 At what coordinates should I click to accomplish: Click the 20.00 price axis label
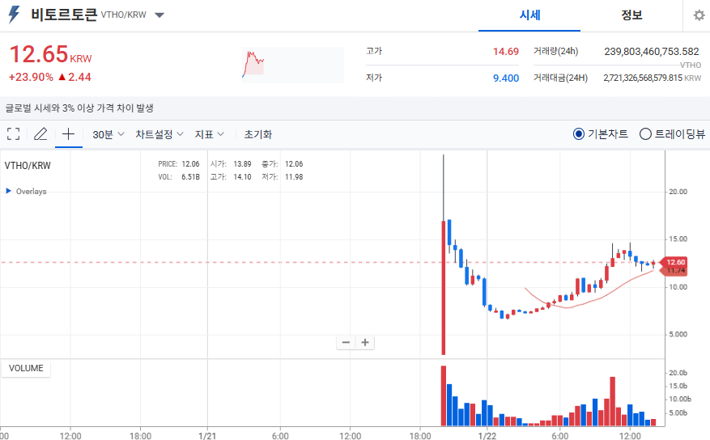coord(678,192)
